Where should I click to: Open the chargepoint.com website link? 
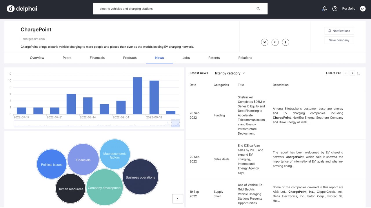[34, 39]
